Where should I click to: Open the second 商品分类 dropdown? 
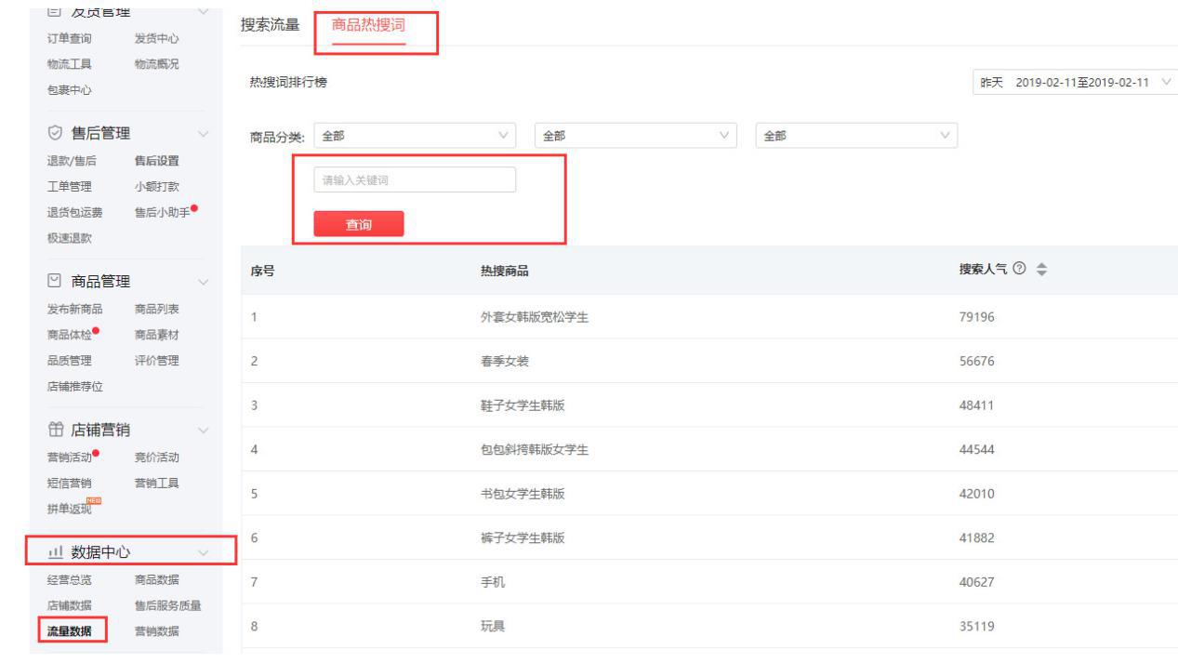(636, 136)
